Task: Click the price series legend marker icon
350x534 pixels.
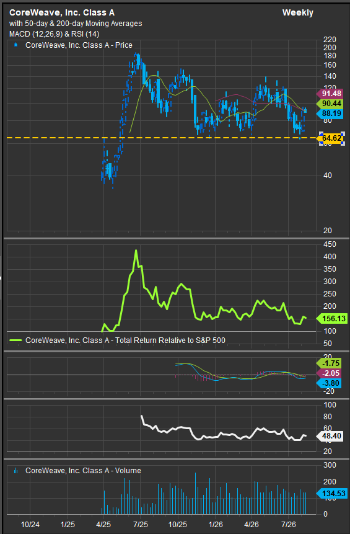Action: pyautogui.click(x=15, y=45)
